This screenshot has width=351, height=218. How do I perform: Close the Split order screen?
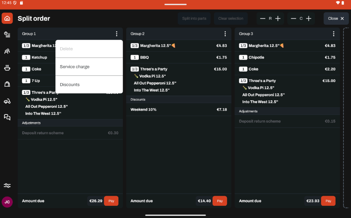(x=336, y=19)
